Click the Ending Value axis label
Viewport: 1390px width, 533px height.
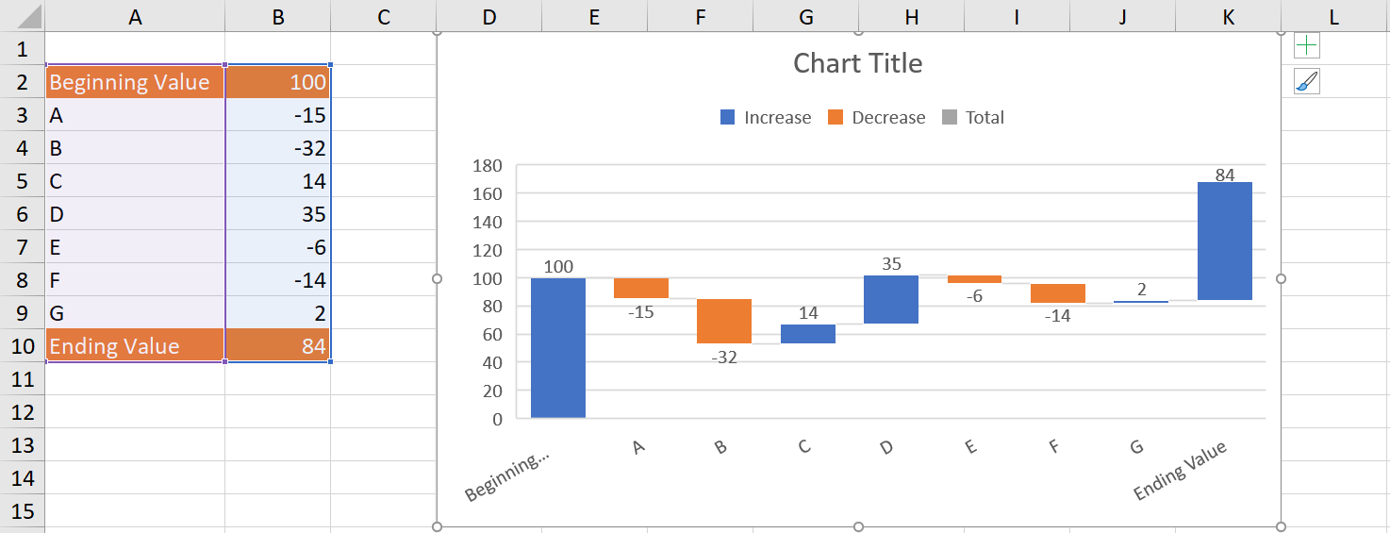tap(1181, 471)
